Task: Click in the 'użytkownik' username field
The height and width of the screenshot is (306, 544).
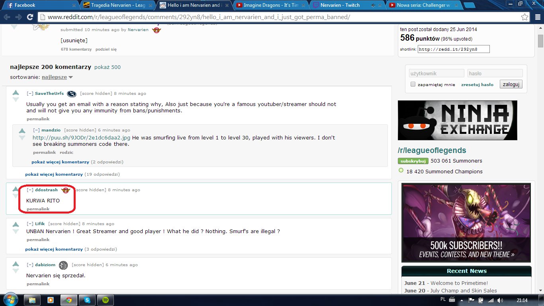Action: click(x=436, y=73)
